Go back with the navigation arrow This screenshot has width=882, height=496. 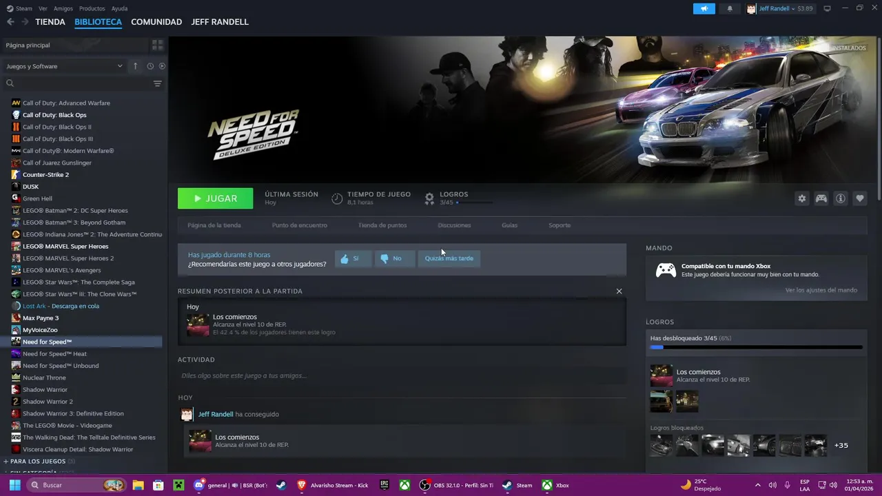[x=10, y=22]
